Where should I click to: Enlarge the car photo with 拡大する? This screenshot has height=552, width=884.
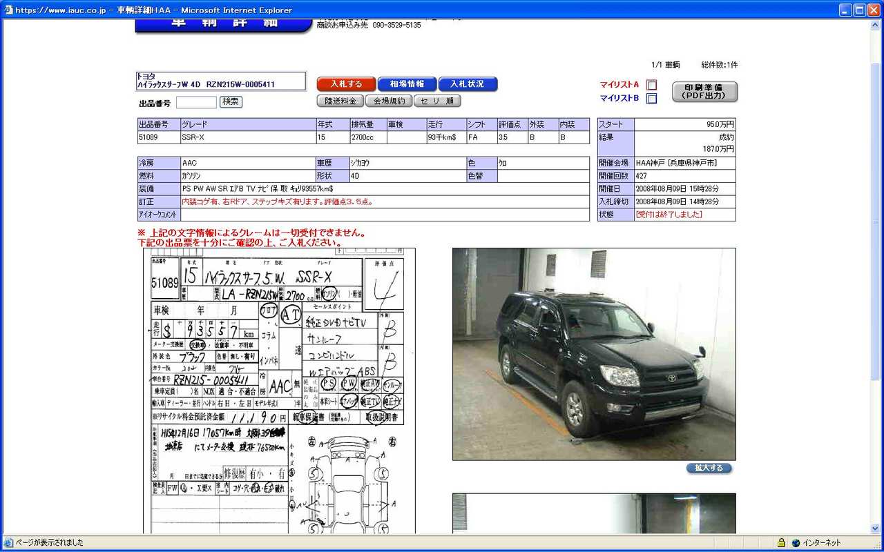pyautogui.click(x=709, y=468)
